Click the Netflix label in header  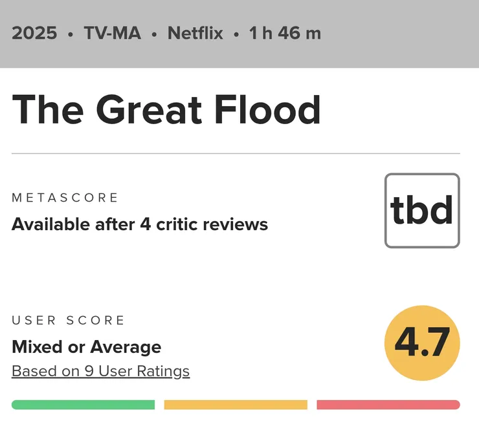click(197, 33)
